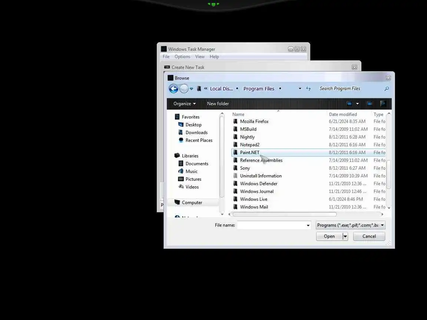
Task: Select the Windows Live folder icon
Action: coord(235,199)
